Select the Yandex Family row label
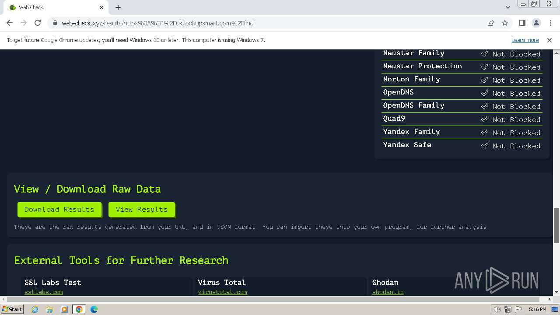The image size is (560, 315). coord(411,132)
